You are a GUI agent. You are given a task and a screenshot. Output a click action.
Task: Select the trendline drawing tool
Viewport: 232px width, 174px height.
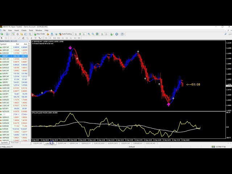pyautogui.click(x=18, y=38)
